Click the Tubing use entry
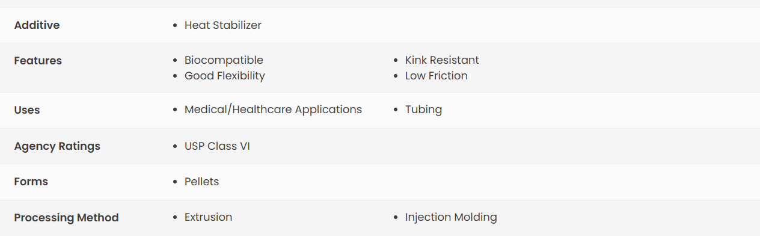The image size is (760, 237). [424, 109]
